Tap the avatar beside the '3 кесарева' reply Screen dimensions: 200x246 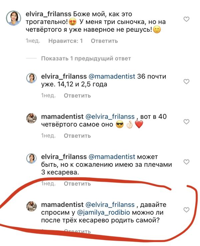(x=31, y=158)
